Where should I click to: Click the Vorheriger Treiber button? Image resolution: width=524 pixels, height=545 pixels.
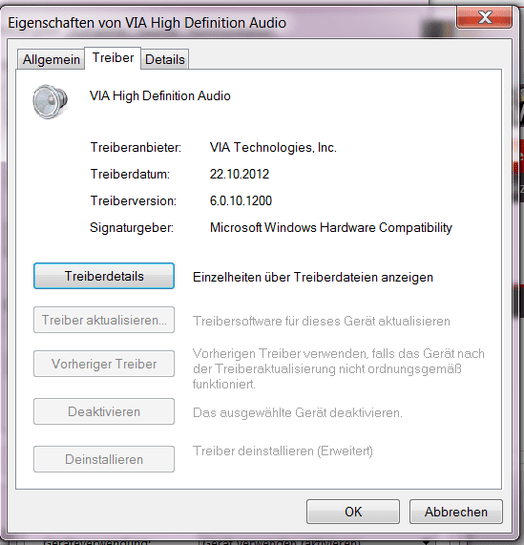coord(104,364)
